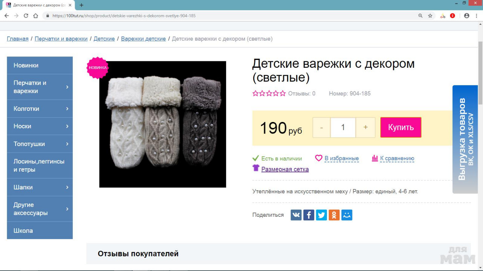Bookmark page with star icon

[x=430, y=16]
